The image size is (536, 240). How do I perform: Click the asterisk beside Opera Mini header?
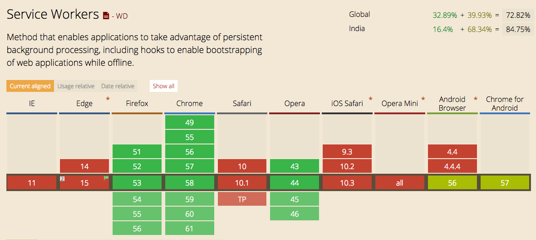click(x=423, y=99)
